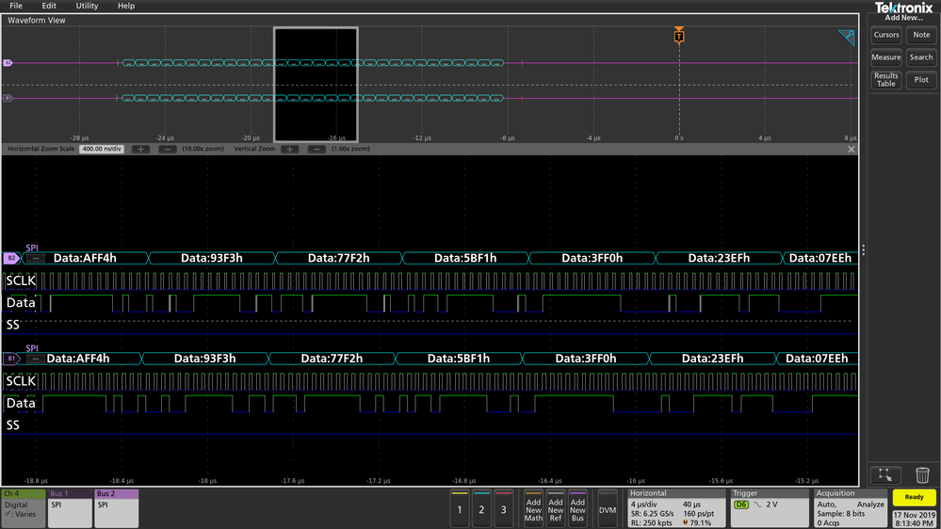Viewport: 941px width, 529px height.
Task: Edit the Horizontal Zoom Scale field
Action: 102,149
